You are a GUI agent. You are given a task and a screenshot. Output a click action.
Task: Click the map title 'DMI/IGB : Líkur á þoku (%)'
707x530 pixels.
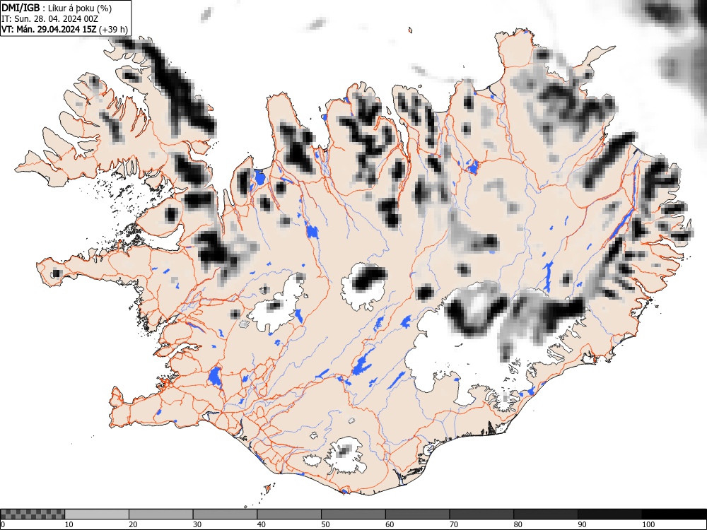tap(57, 8)
